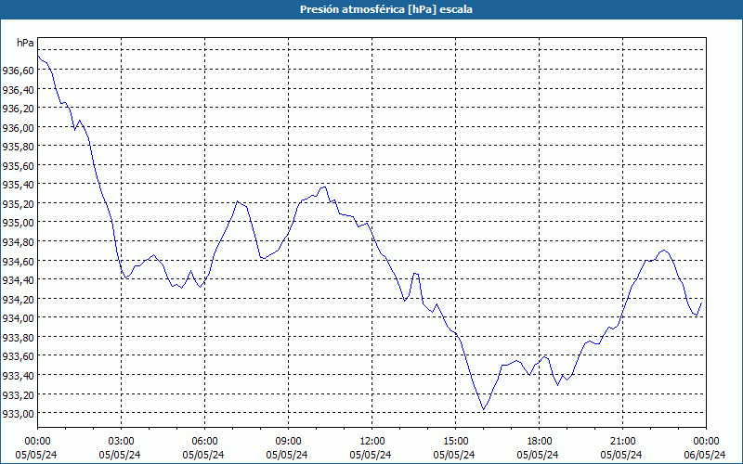Click the 06:00 time axis label
This screenshot has width=743, height=464.
[204, 441]
